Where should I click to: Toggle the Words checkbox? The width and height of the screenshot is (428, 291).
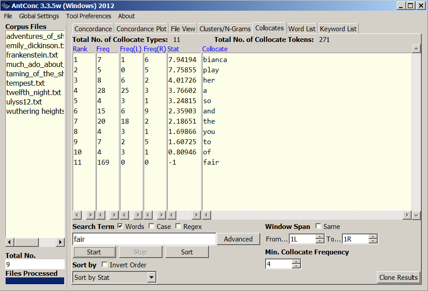[121, 226]
